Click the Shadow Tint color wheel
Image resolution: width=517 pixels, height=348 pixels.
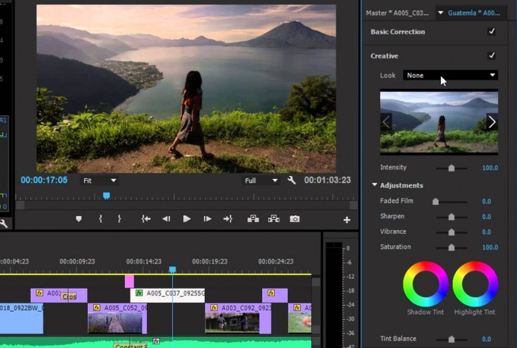pos(425,284)
